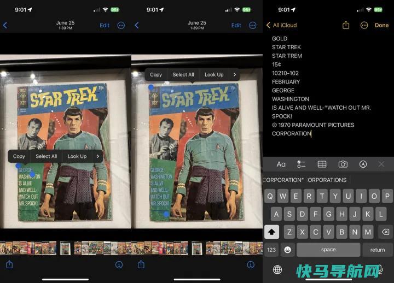Tap the emoji keyboard key
The image size is (394, 283).
(x=287, y=250)
